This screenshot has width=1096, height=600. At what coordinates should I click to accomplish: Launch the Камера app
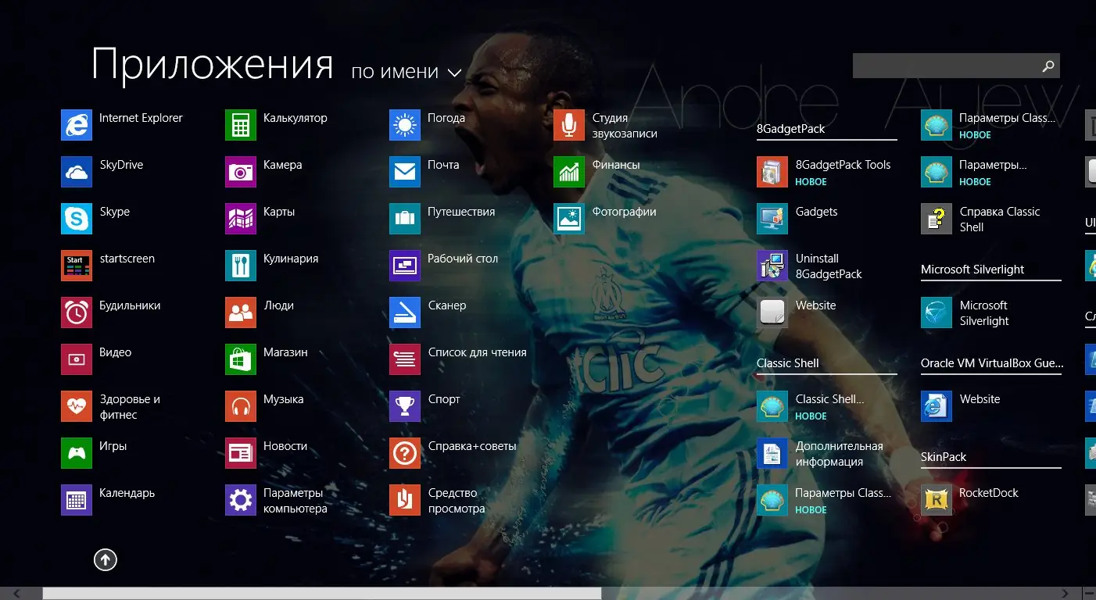263,172
